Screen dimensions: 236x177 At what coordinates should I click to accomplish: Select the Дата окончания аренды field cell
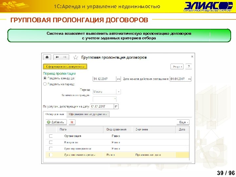tap(80, 155)
